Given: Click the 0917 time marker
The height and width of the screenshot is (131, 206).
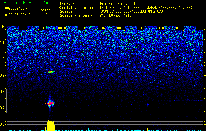Looking at the screenshot, I should [x=140, y=28].
